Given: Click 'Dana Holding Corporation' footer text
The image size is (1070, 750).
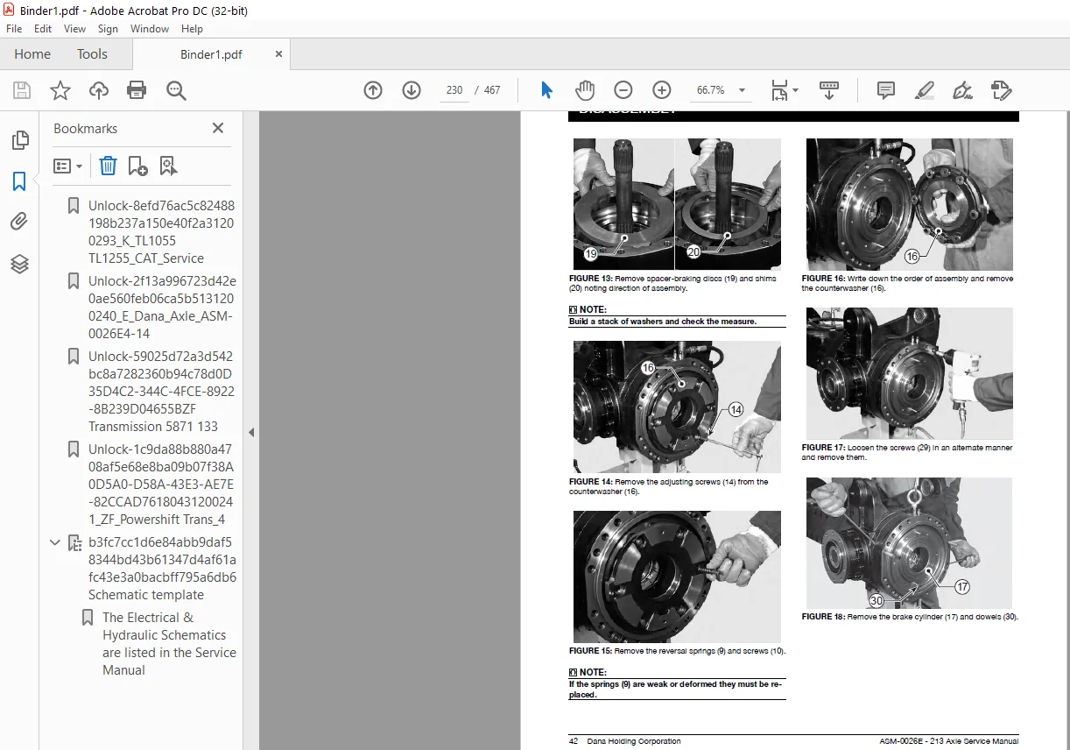Looking at the screenshot, I should [634, 741].
